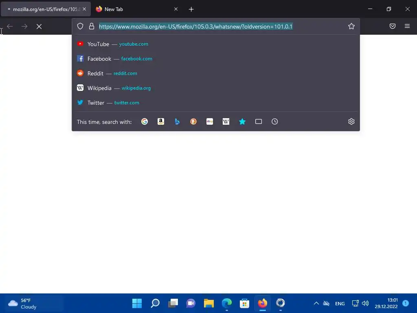This screenshot has width=417, height=313.
Task: Search open tabs using the tab icon
Action: [x=259, y=121]
